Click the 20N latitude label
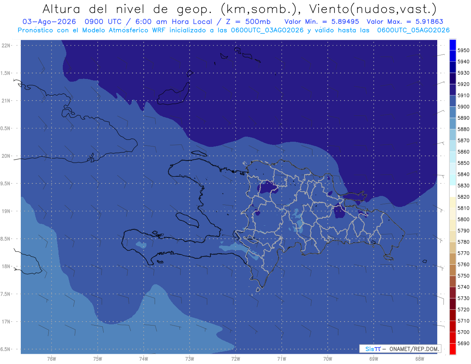The width and height of the screenshot is (471, 364). (6, 156)
